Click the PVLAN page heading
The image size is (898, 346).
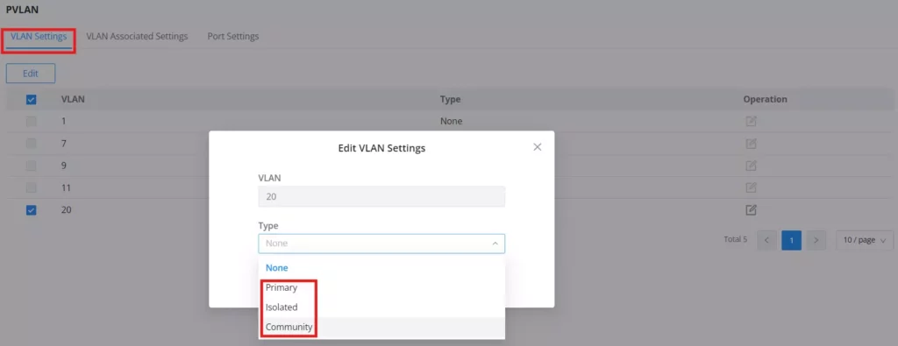point(22,10)
